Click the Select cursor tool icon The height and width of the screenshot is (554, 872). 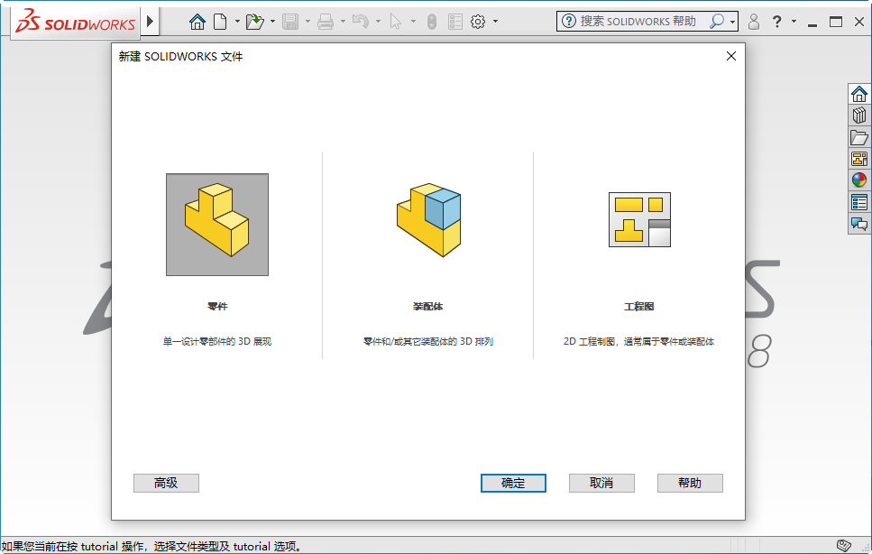395,22
